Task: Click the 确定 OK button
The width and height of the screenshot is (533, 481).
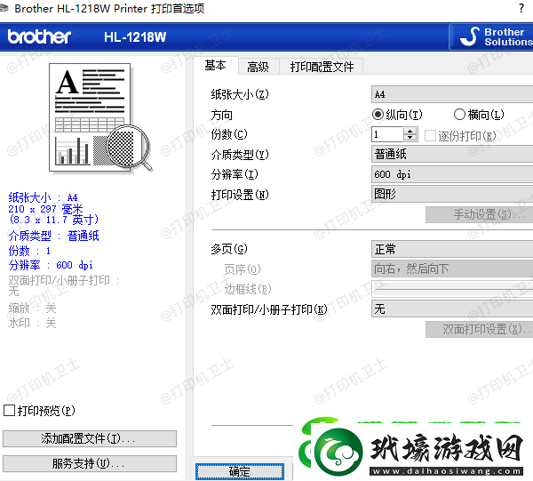Action: 240,471
